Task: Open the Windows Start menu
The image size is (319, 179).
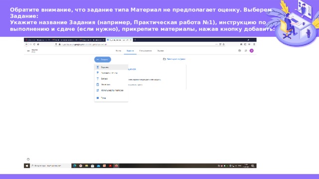Action: click(x=27, y=166)
